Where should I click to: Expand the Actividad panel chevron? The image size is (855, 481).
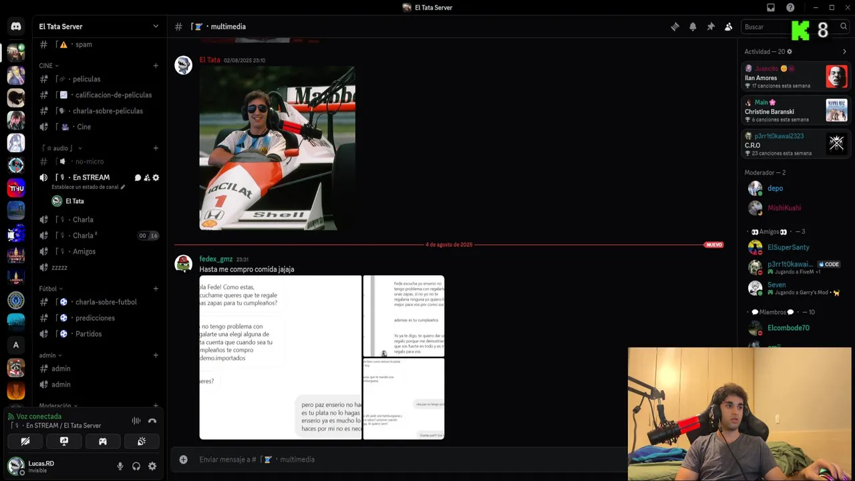844,51
